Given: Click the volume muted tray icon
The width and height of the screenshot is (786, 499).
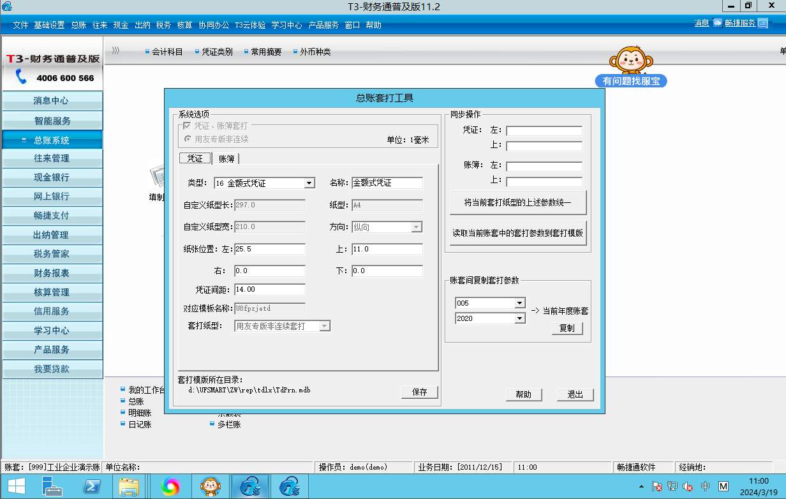Looking at the screenshot, I should (x=688, y=487).
